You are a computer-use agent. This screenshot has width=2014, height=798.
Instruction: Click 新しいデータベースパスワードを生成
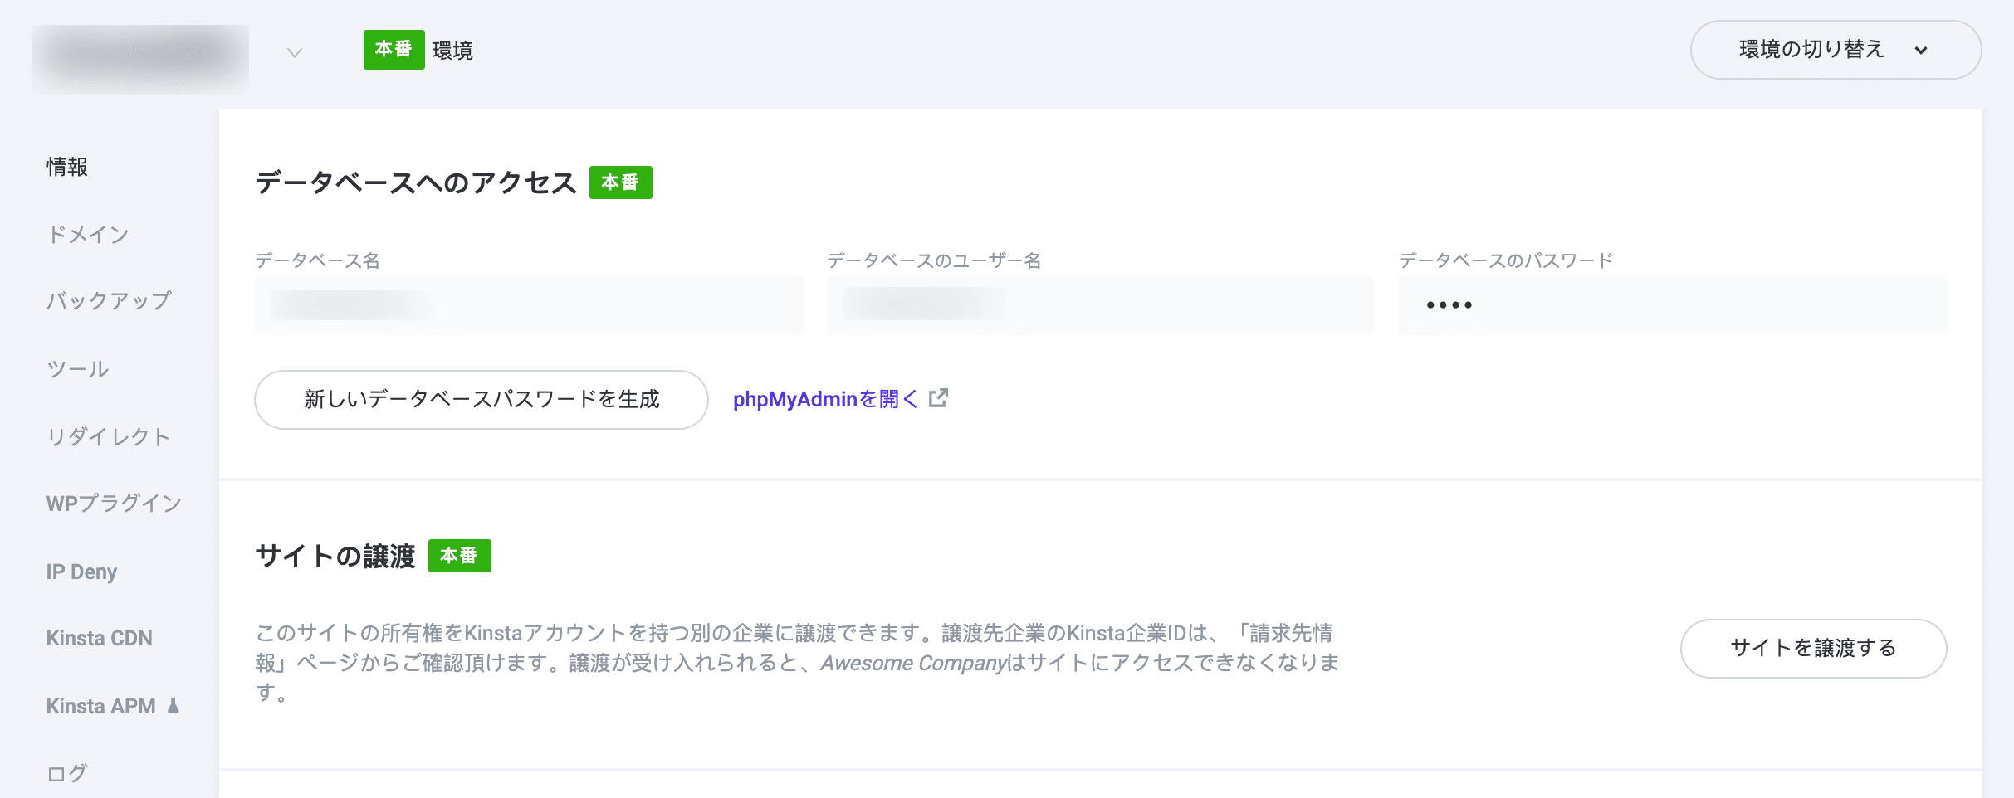[x=482, y=399]
